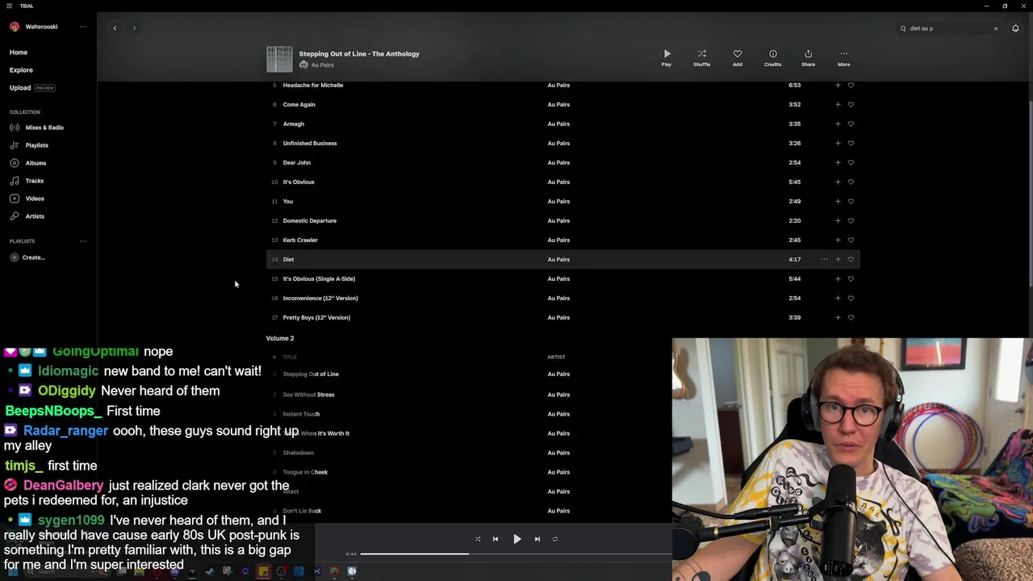Open Au Pairs artist on the You row
This screenshot has height=581, width=1033.
click(x=558, y=201)
